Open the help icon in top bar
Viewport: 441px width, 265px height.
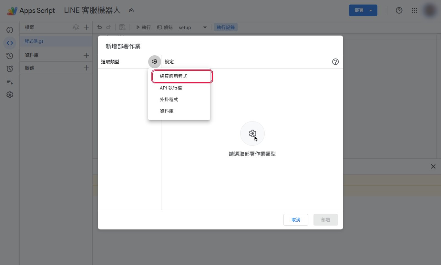click(x=399, y=10)
